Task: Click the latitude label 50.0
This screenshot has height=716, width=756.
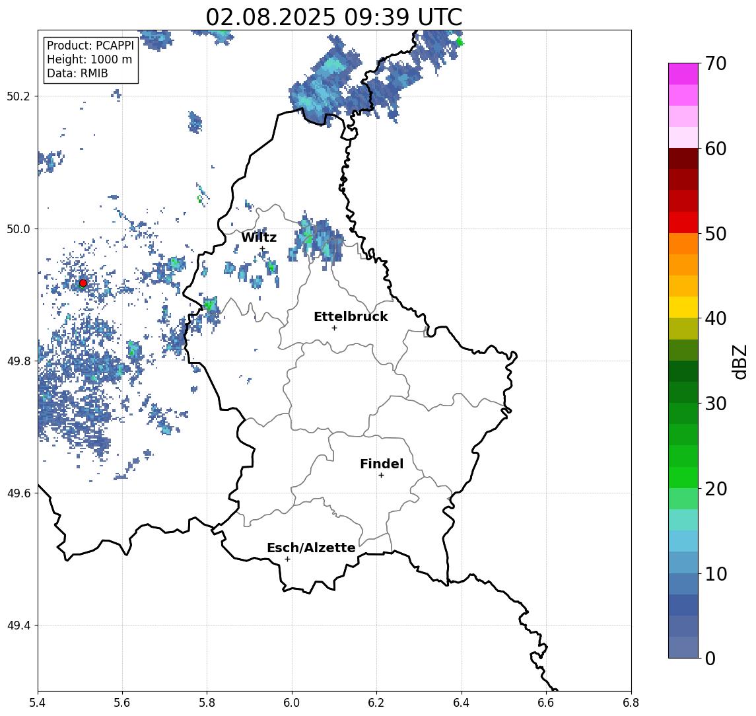Action: coord(18,229)
